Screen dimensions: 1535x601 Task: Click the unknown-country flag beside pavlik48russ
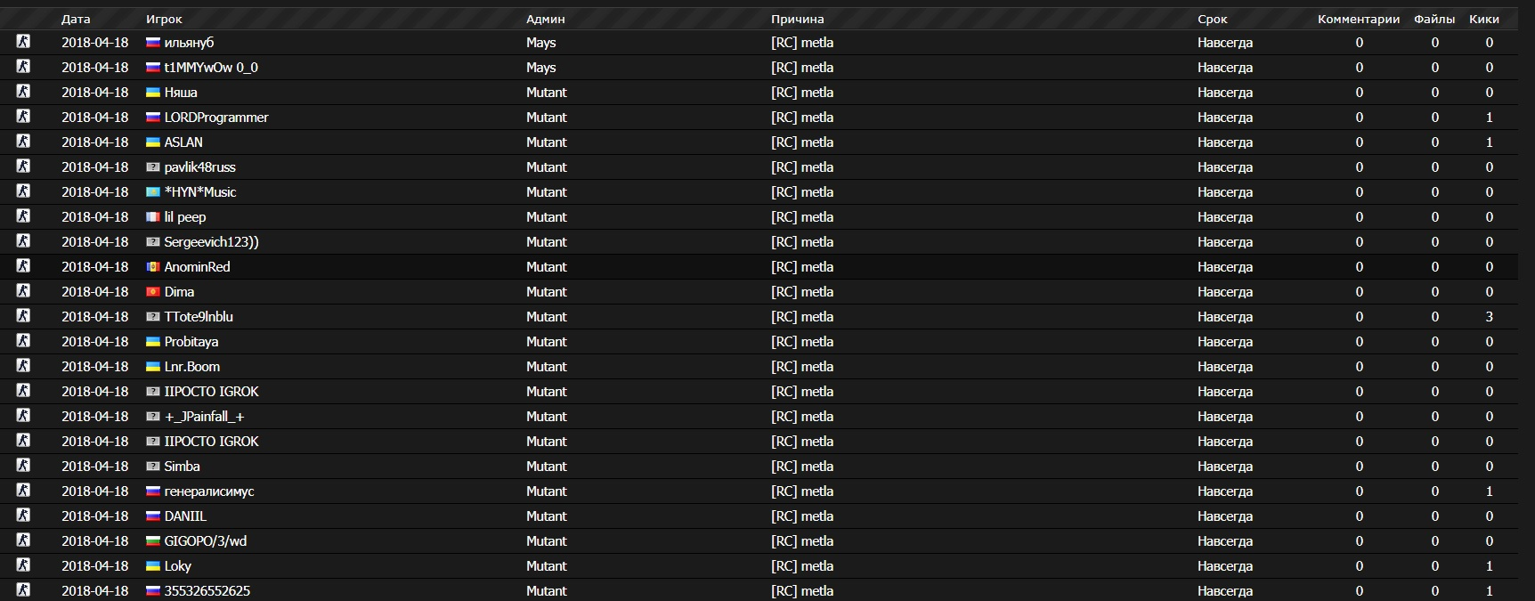pyautogui.click(x=153, y=166)
